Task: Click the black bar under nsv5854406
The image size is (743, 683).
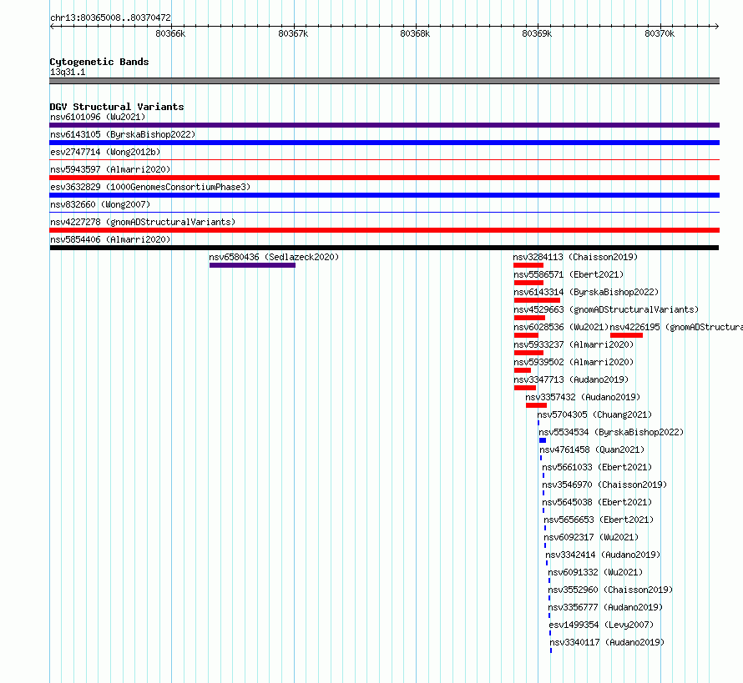Action: tap(384, 248)
